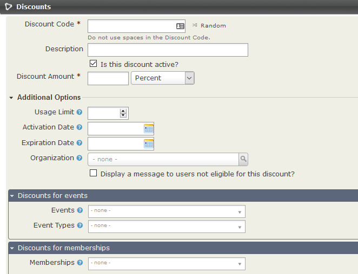358x274 pixels.
Task: Click the Memberships help icon
Action: (x=80, y=263)
